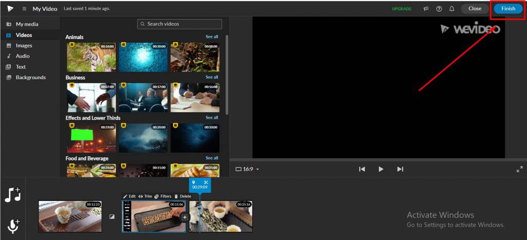Select the 00:12:23 timeline clip

(70, 216)
